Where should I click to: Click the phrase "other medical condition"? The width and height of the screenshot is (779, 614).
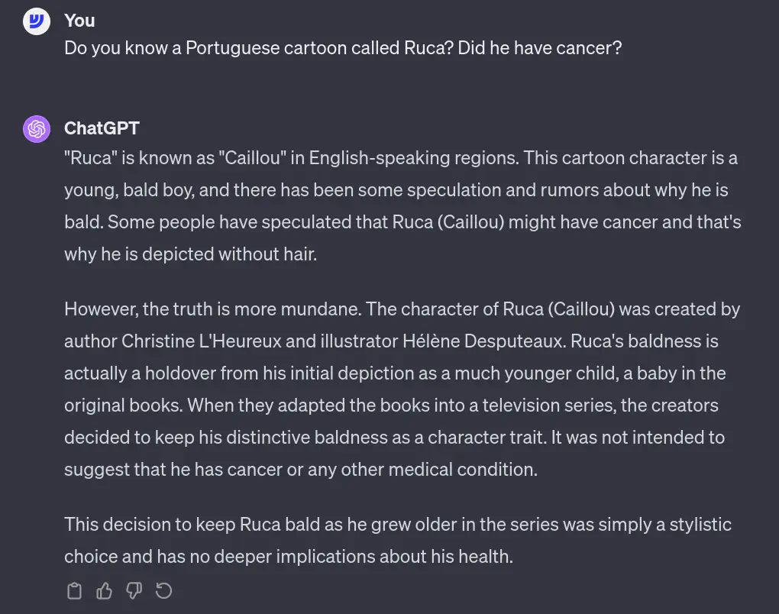tap(439, 470)
